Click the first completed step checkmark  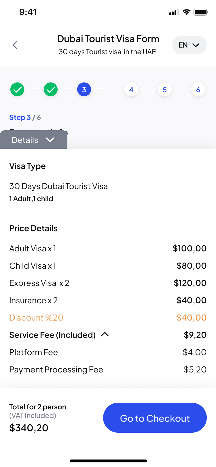(17, 90)
